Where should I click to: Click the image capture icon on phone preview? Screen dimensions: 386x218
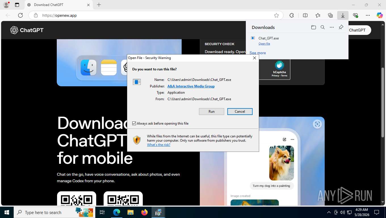pyautogui.click(x=317, y=124)
